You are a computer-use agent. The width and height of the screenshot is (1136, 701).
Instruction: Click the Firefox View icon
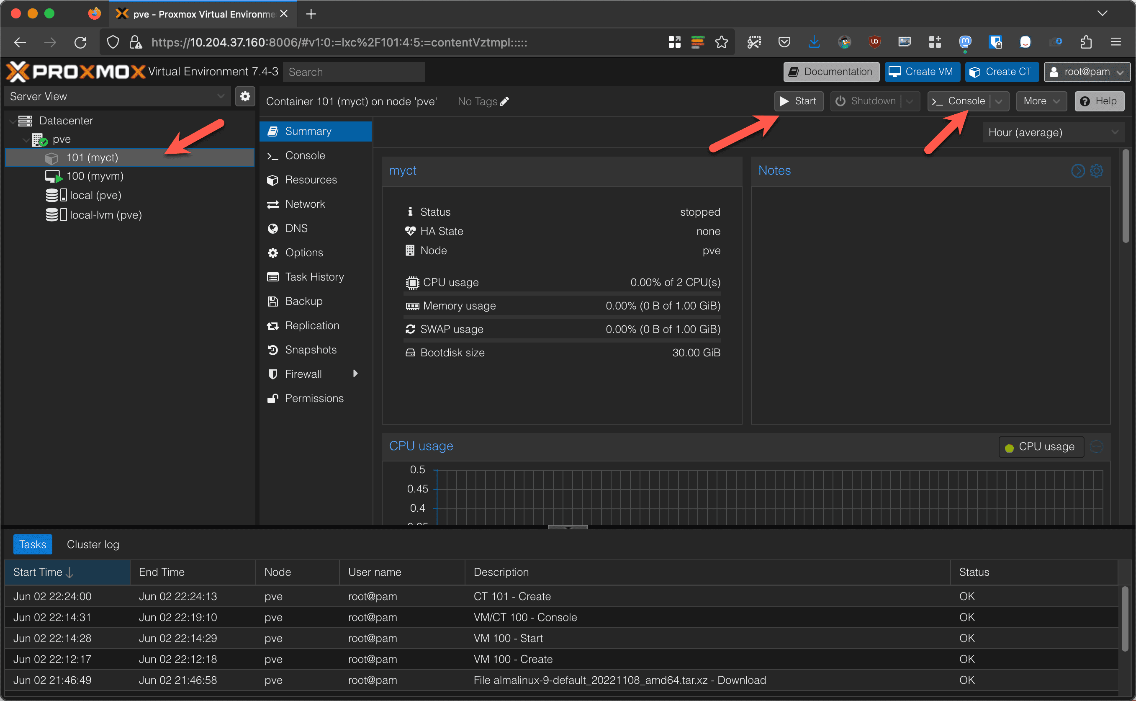[95, 13]
